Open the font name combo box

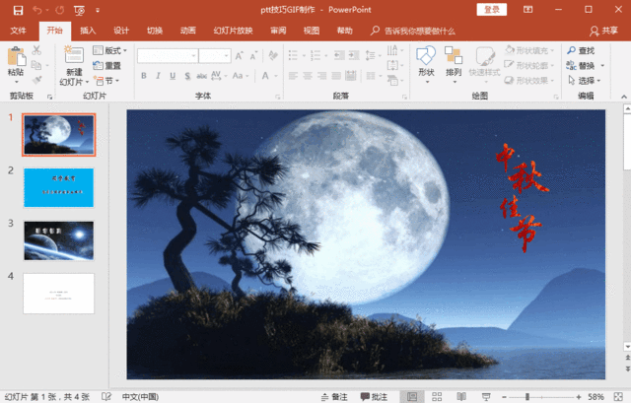pyautogui.click(x=166, y=56)
